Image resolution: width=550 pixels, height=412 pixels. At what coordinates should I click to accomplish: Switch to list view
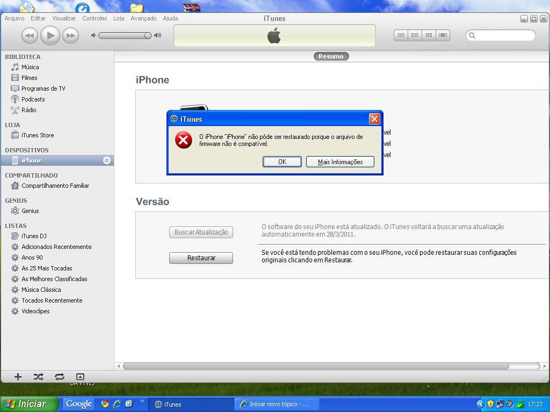401,35
